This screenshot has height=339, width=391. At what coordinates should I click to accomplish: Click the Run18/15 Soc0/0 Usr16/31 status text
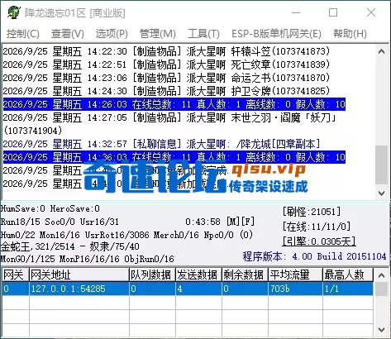[60, 222]
